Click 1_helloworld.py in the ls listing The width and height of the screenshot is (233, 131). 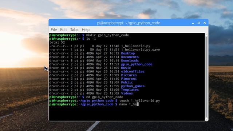pyautogui.click(x=135, y=46)
